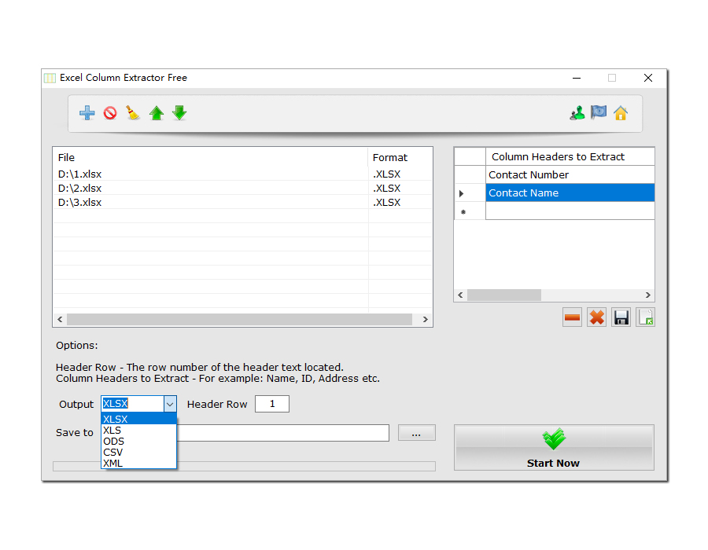
Task: Click the Header Row number field
Action: (272, 404)
